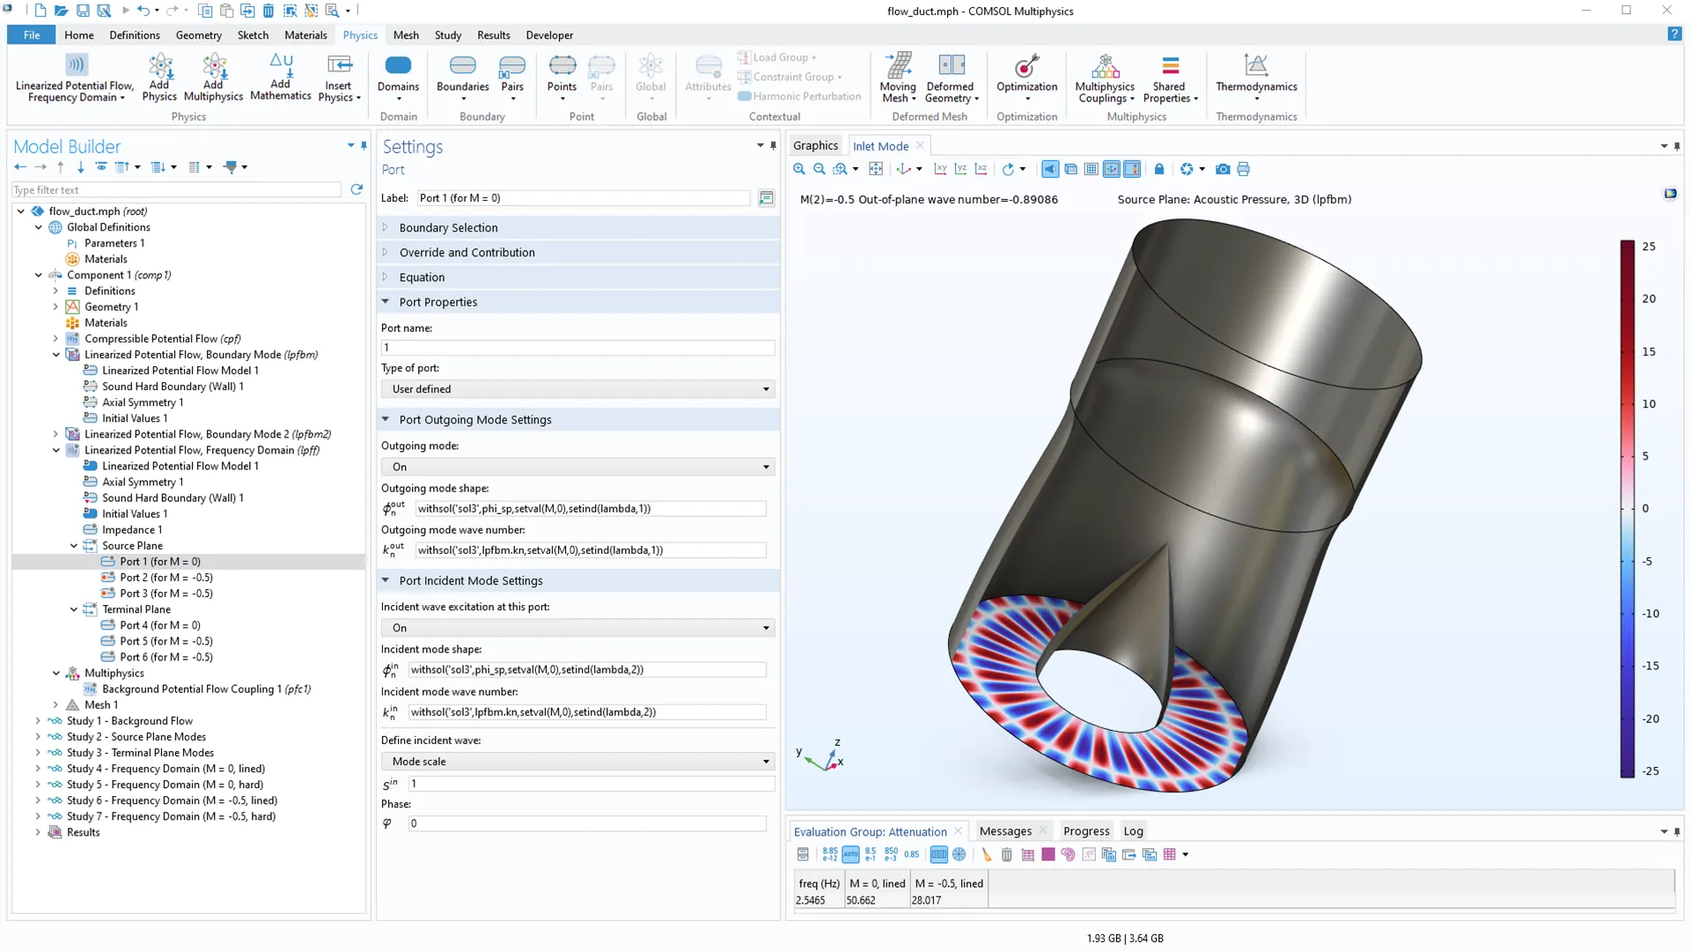Open the Messages panel tab

1005,831
